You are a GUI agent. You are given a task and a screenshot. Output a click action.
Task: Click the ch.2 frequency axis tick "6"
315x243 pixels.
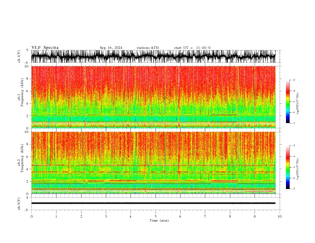pos(27,157)
